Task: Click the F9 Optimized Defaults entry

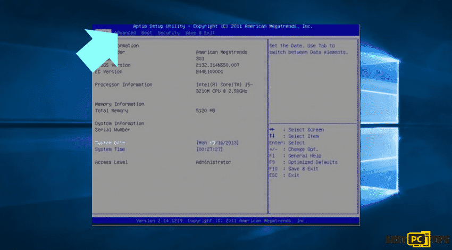Action: coord(303,162)
